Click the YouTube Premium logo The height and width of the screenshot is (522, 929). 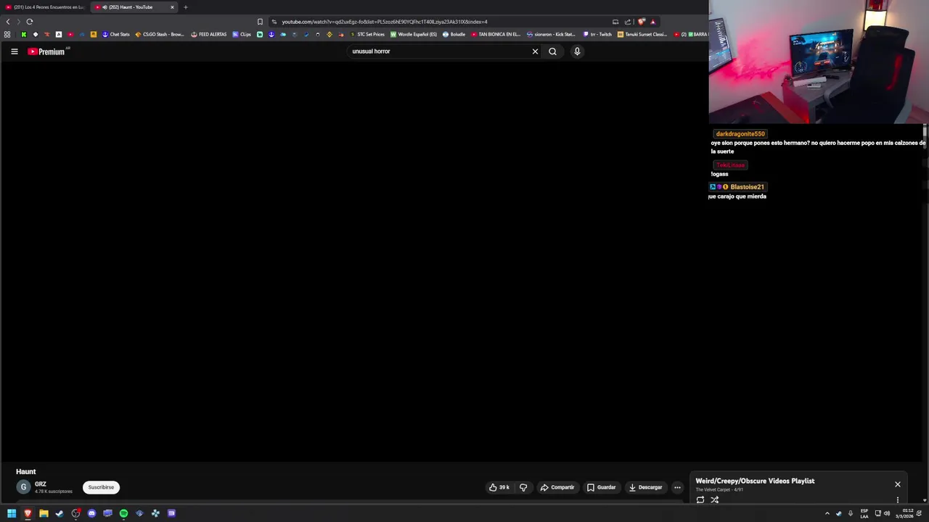coord(48,51)
